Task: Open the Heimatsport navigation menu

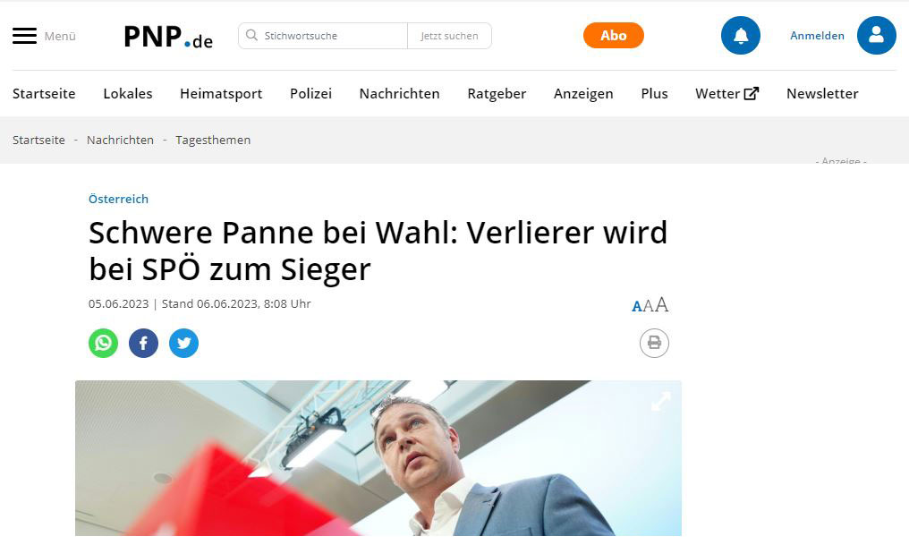Action: pyautogui.click(x=221, y=93)
